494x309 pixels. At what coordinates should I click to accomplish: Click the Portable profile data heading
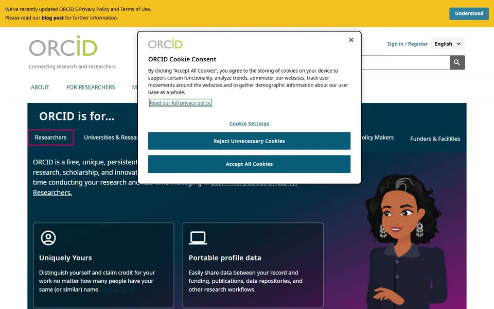(225, 258)
